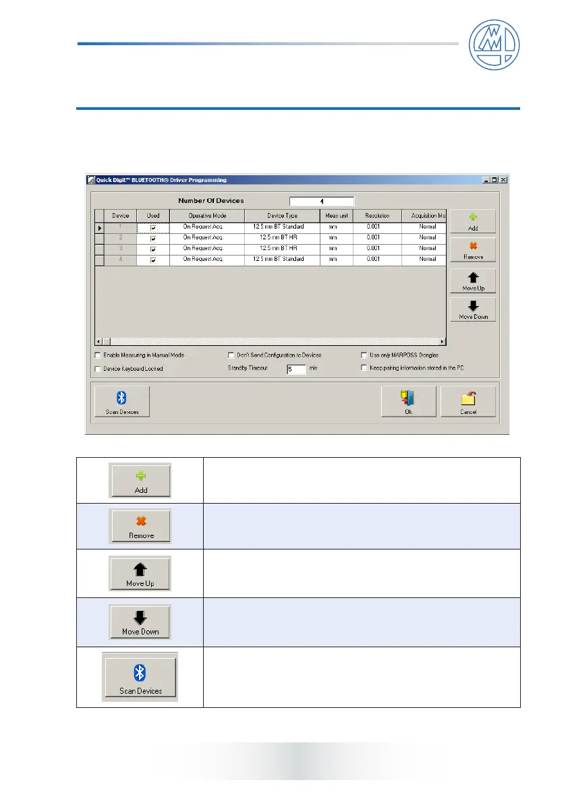Click the Marposs logo at page top

(494, 45)
